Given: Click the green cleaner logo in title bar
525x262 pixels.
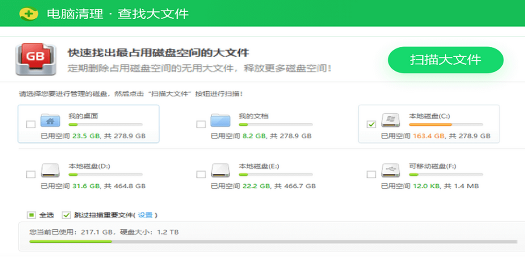Looking at the screenshot, I should pyautogui.click(x=28, y=14).
